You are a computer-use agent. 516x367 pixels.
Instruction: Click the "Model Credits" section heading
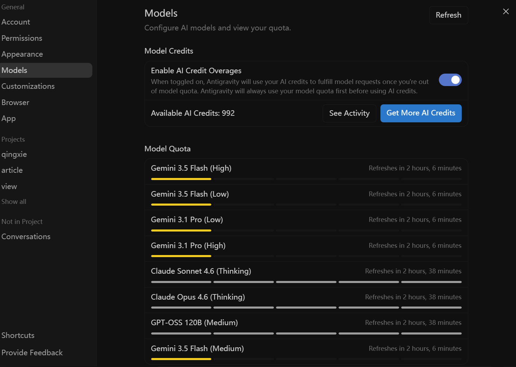[x=169, y=51]
